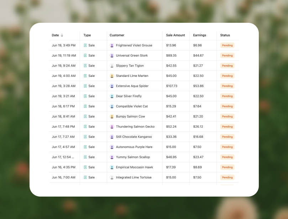Image resolution: width=288 pixels, height=219 pixels.
Task: Click the Thundering Salmon Gecko avatar
Action: pos(112,126)
